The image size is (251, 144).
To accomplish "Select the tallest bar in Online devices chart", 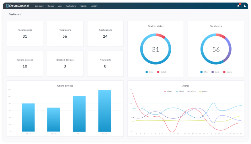I will point(105,111).
